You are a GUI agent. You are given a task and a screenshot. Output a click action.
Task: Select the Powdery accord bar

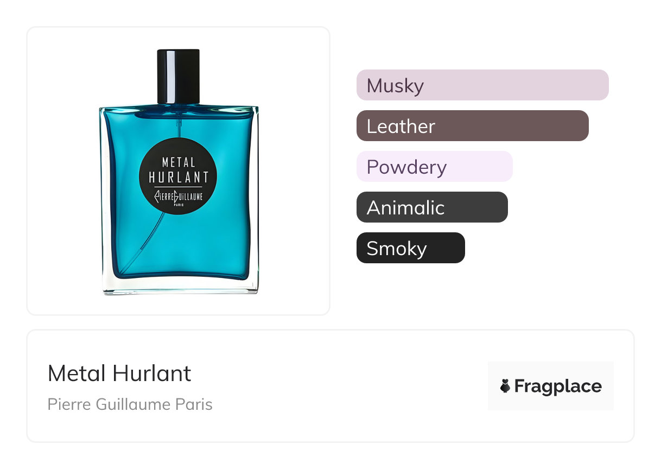[x=435, y=167]
